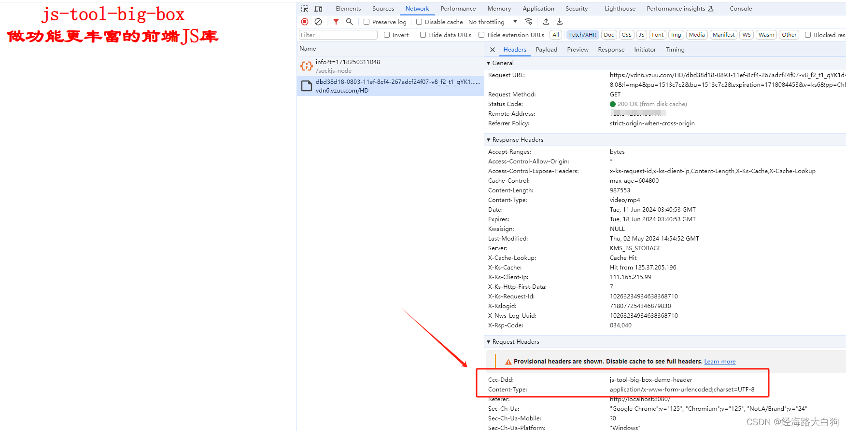Image resolution: width=846 pixels, height=431 pixels.
Task: Open the Learn more link
Action: (719, 362)
